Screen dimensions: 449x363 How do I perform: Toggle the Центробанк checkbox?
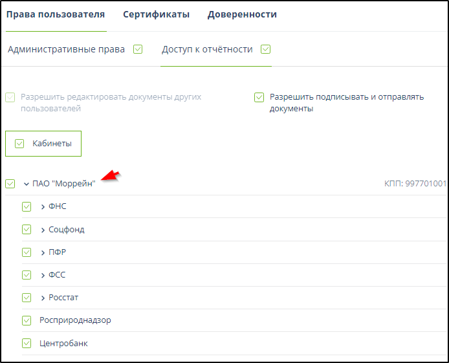coord(27,343)
